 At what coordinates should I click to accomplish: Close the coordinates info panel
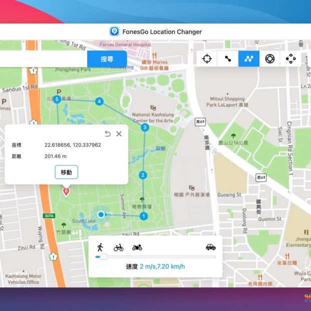click(119, 134)
